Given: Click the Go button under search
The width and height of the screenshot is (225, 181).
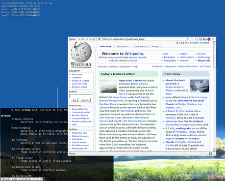Looking at the screenshot, I should (75, 100).
